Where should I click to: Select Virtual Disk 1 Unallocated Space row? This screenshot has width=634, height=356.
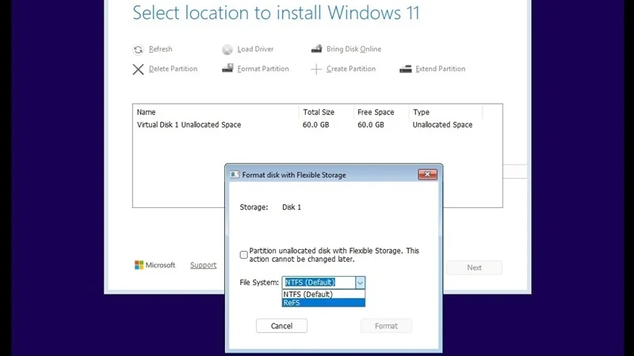coord(318,125)
